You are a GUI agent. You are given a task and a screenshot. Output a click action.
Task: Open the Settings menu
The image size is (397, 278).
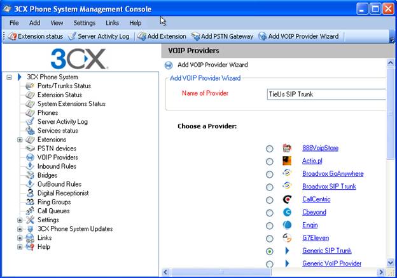(85, 23)
